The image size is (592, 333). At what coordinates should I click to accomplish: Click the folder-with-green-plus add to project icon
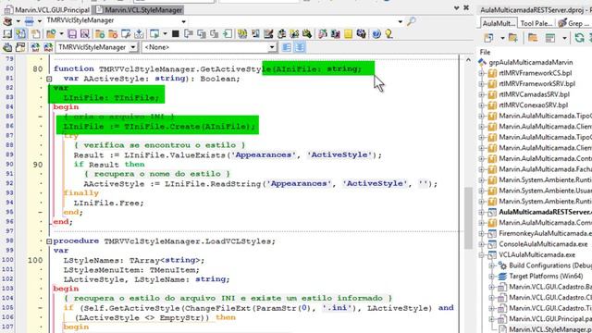[100, 34]
